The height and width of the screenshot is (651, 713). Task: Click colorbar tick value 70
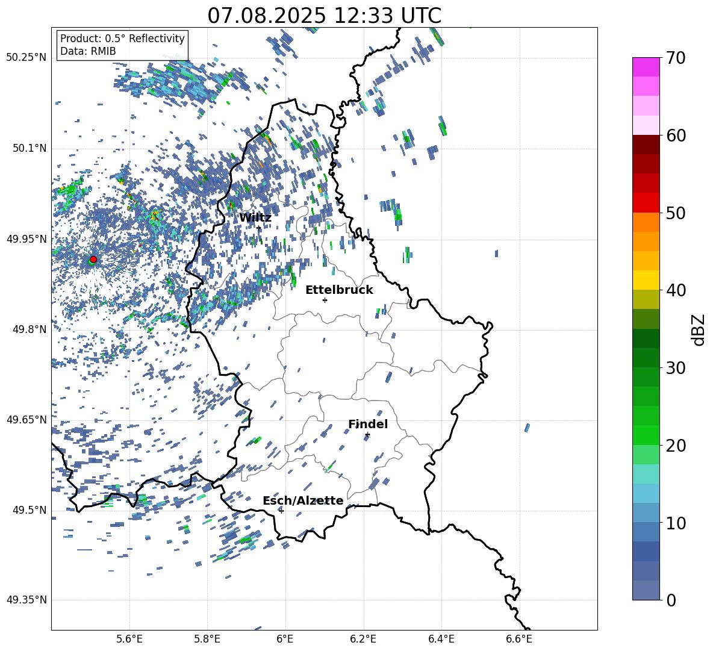(x=676, y=58)
